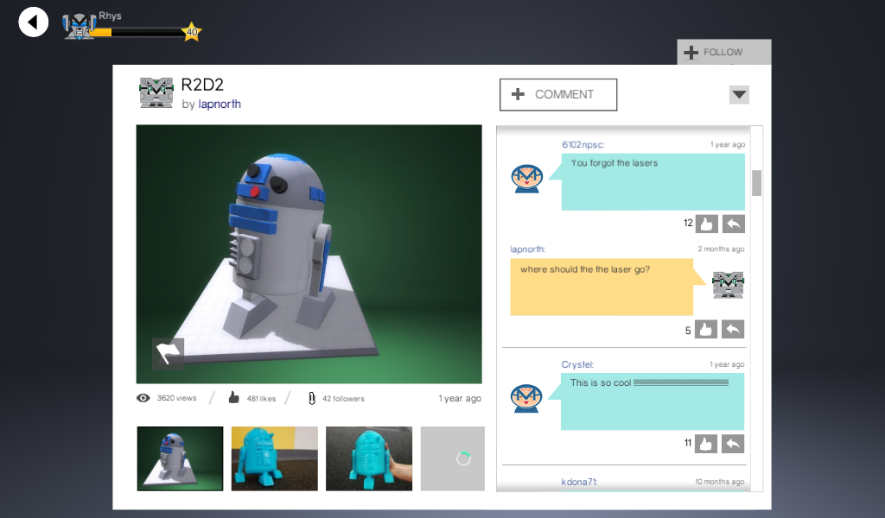The height and width of the screenshot is (518, 885).
Task: Click lapnorth avatar beside laser reply
Action: pyautogui.click(x=728, y=285)
